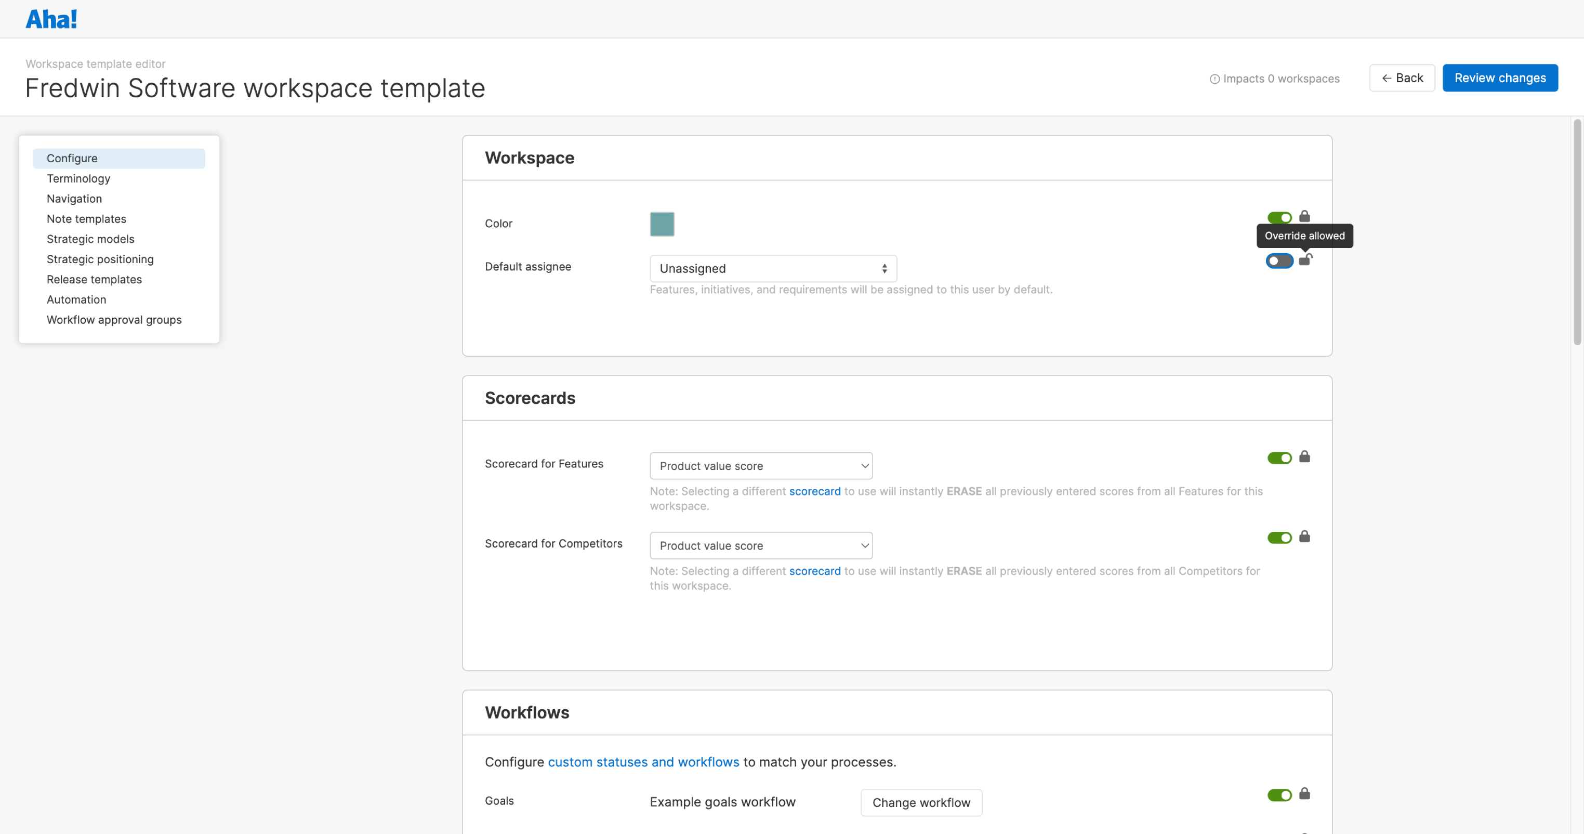
Task: Click the lock icon for Scorecard for Features
Action: [x=1305, y=457]
